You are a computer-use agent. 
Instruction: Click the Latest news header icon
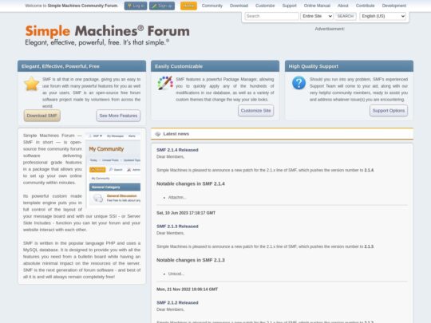158,134
